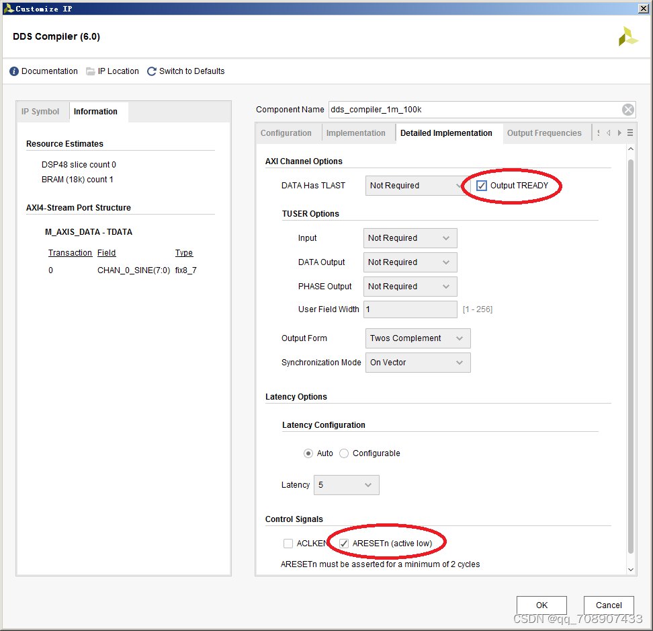Open the Output Frequencies tab
Screen dimensions: 653x631
coord(544,133)
